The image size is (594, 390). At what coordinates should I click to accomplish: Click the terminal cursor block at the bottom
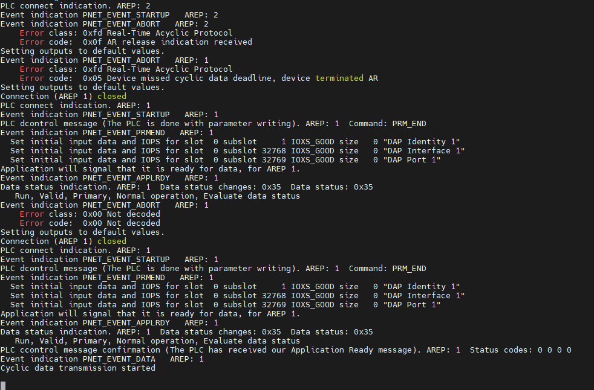coord(3,385)
